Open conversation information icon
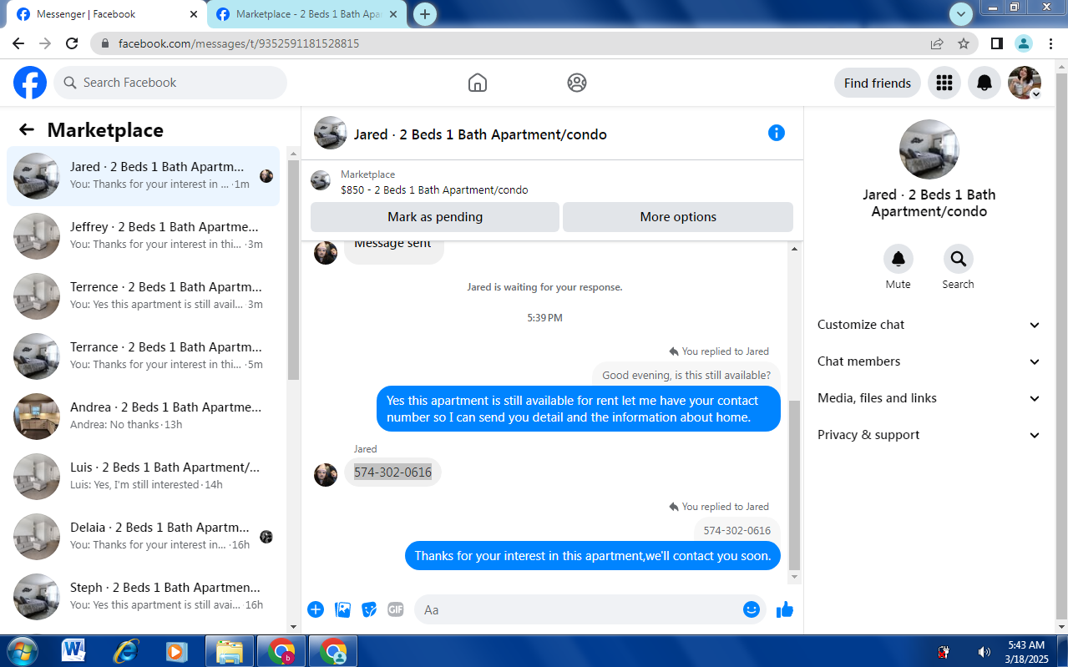The height and width of the screenshot is (667, 1068). pyautogui.click(x=777, y=133)
